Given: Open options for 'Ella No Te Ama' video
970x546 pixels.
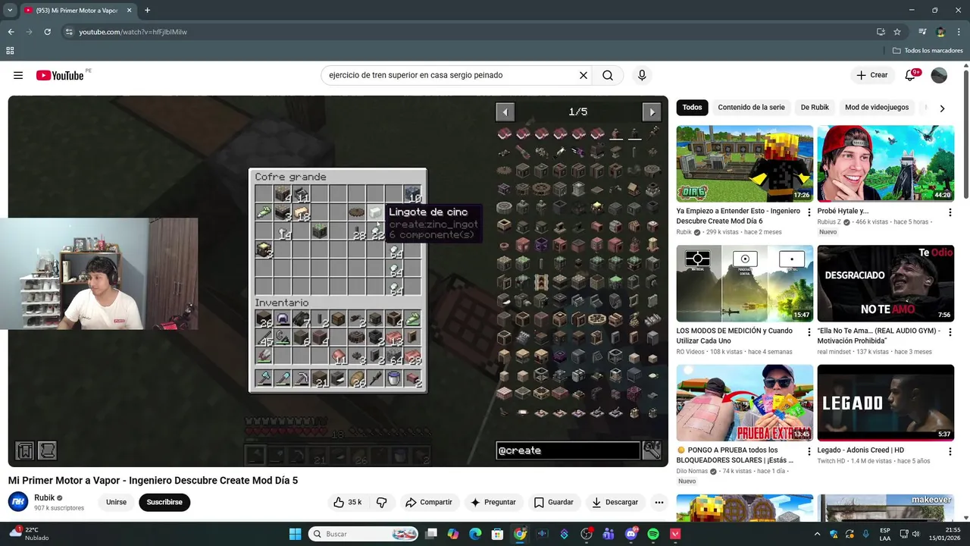Looking at the screenshot, I should [950, 332].
